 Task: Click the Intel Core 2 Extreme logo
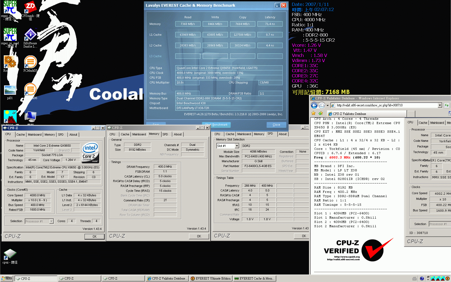90,152
